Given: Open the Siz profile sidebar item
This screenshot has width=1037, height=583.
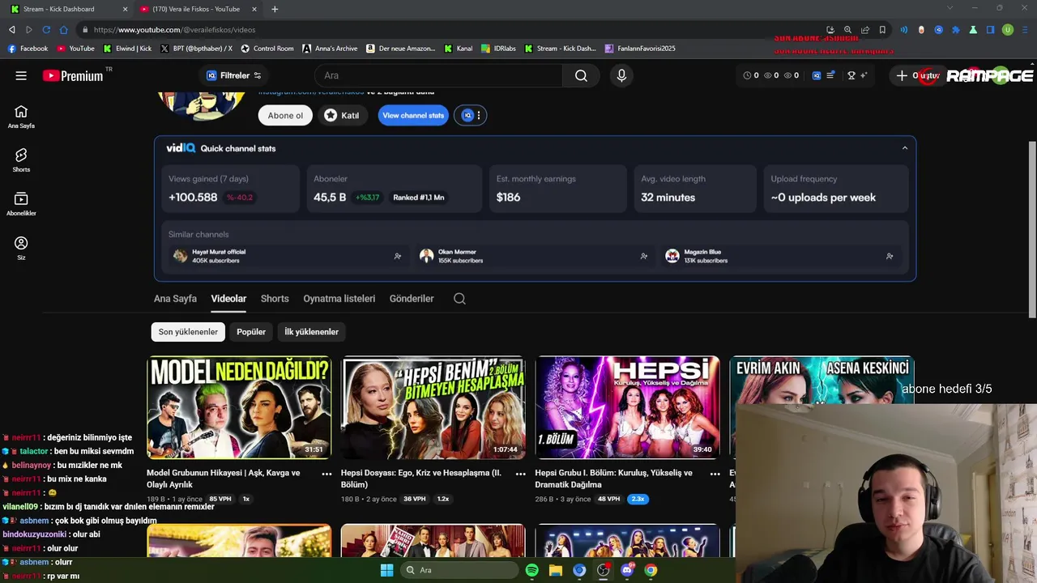Looking at the screenshot, I should 21,248.
